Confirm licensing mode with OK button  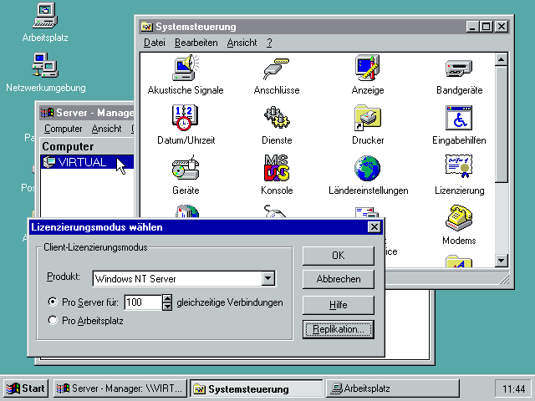click(338, 256)
